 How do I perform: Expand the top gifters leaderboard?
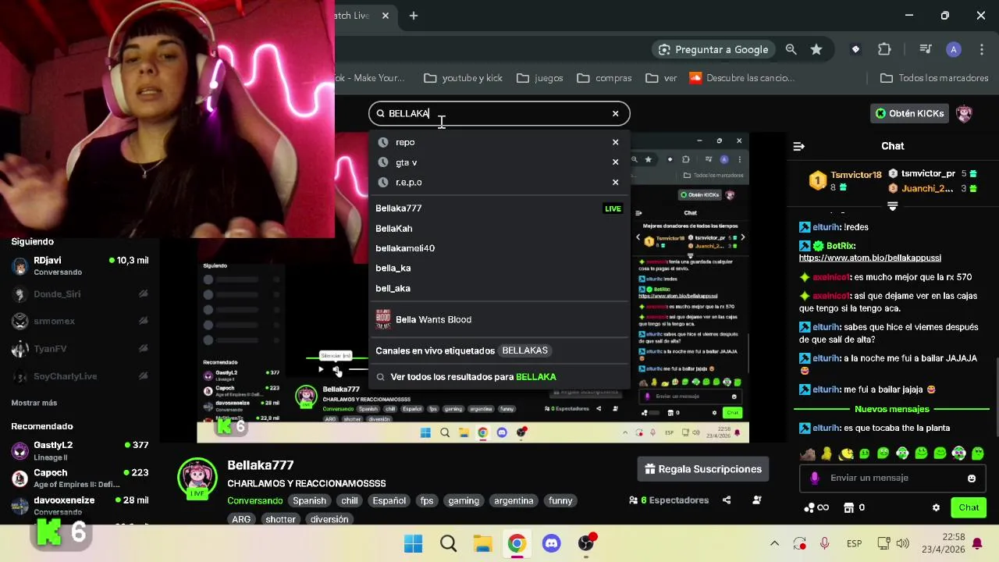892,206
